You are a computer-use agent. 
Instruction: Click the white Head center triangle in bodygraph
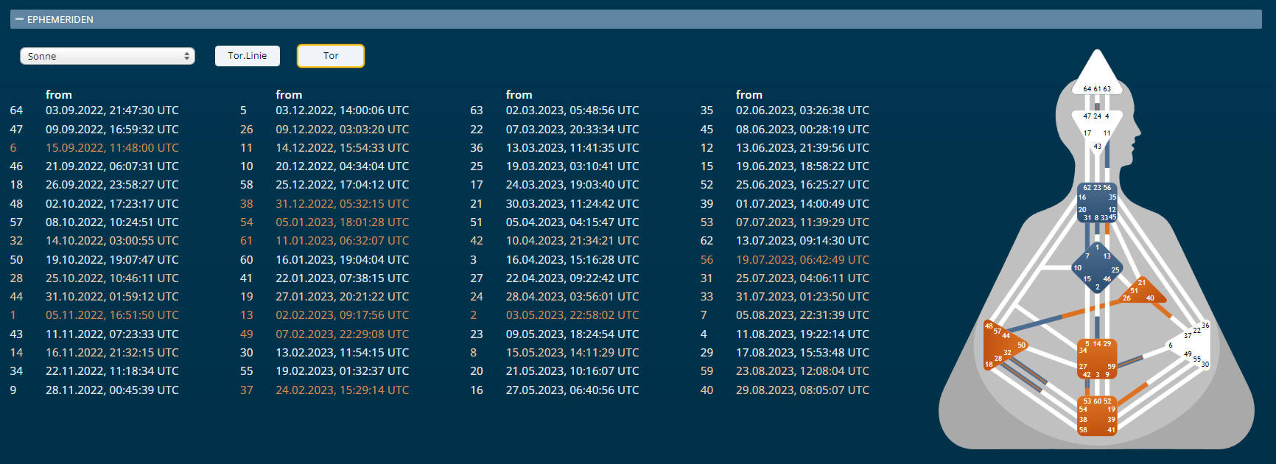[x=1097, y=77]
